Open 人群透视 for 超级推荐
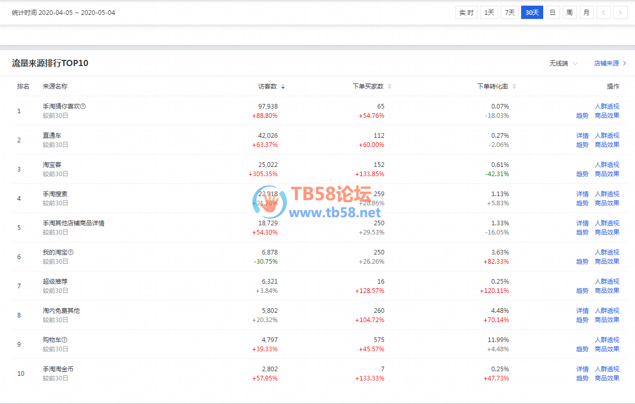The width and height of the screenshot is (635, 404). point(607,282)
